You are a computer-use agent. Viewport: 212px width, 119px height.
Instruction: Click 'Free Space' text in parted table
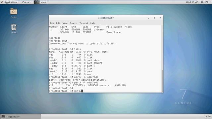113,32
